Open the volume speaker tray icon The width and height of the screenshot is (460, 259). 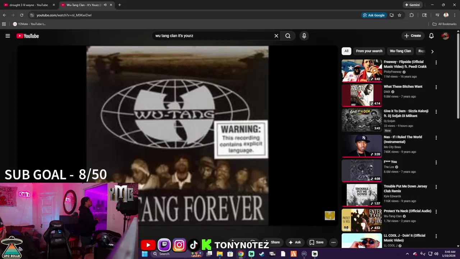coord(437,254)
